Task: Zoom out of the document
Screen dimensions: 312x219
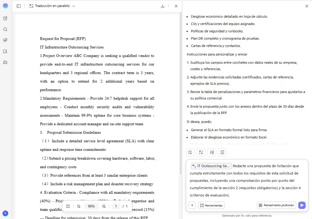Action: [x=79, y=206]
